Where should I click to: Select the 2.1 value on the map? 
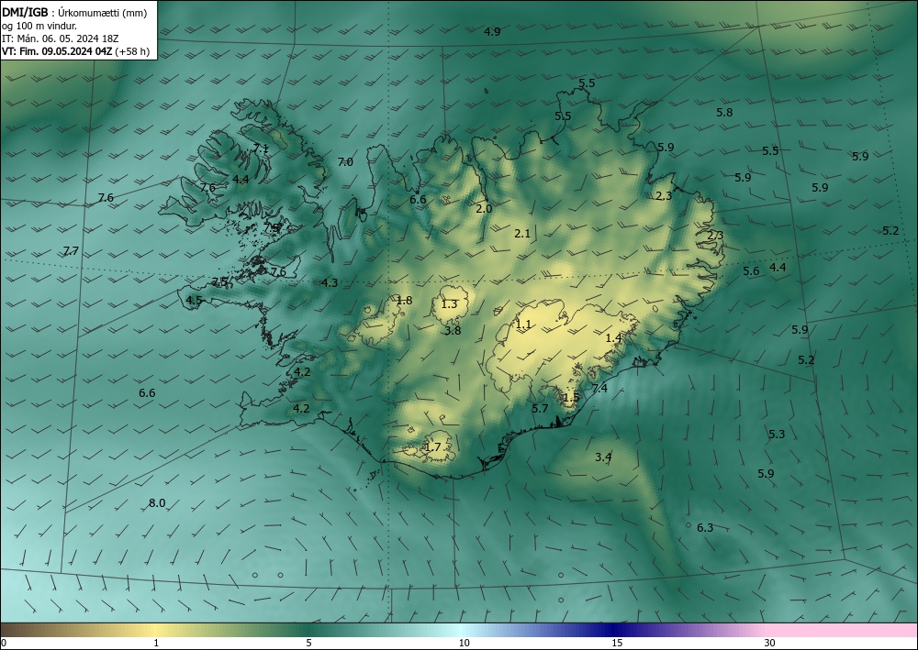tap(522, 233)
